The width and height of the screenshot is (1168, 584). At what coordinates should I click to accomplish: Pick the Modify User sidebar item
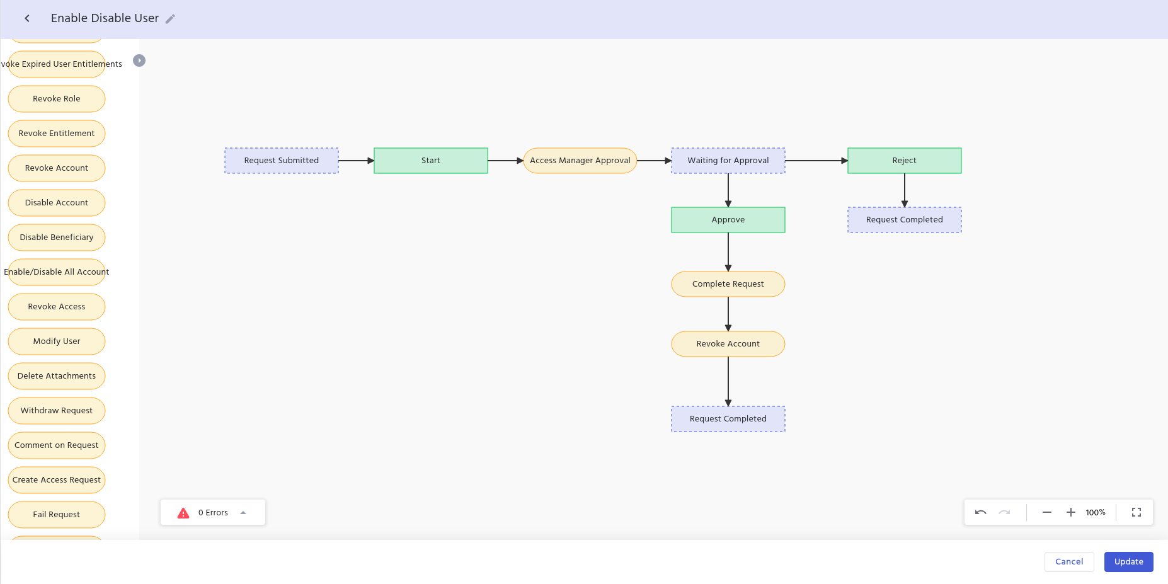[57, 341]
